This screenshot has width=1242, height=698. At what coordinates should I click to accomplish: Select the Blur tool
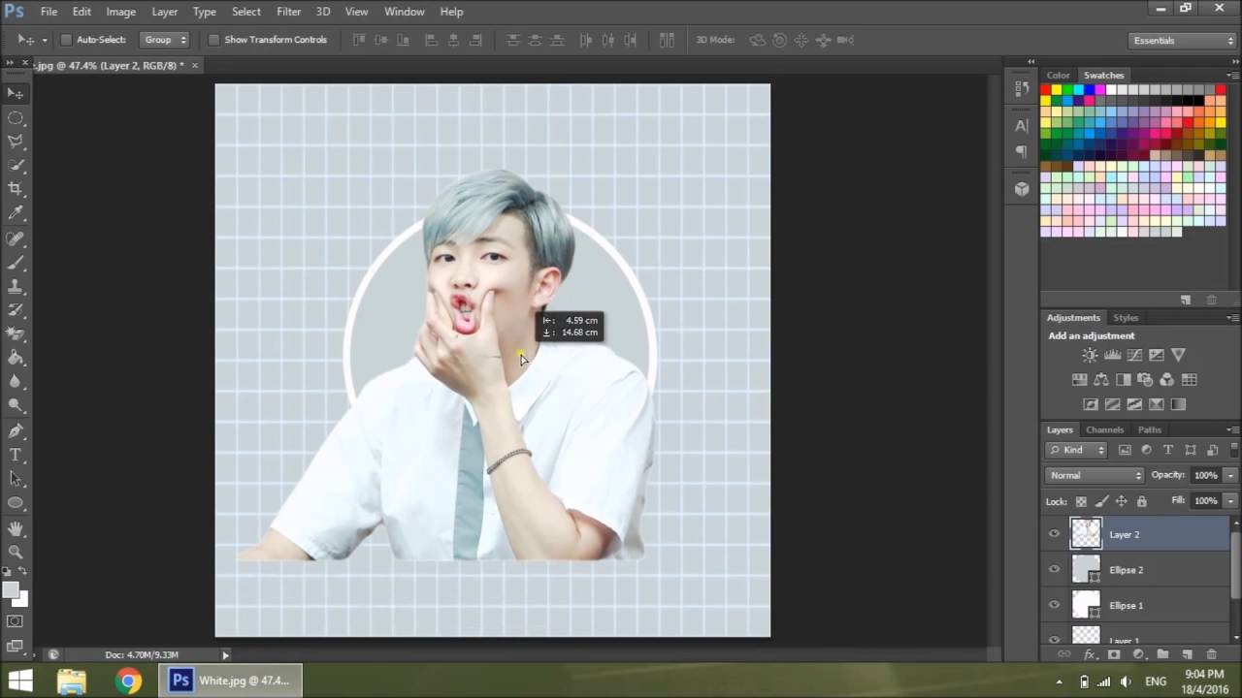point(16,382)
